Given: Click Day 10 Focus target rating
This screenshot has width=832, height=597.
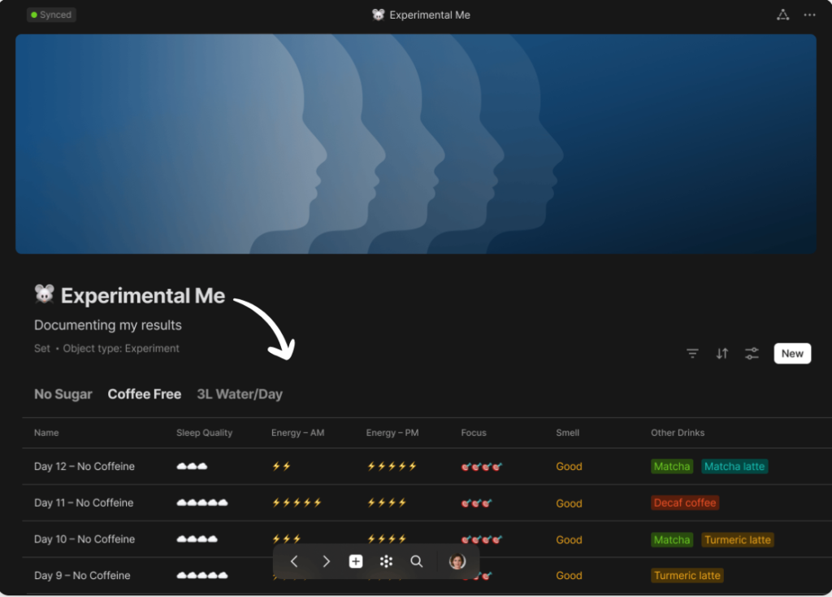Looking at the screenshot, I should 481,539.
